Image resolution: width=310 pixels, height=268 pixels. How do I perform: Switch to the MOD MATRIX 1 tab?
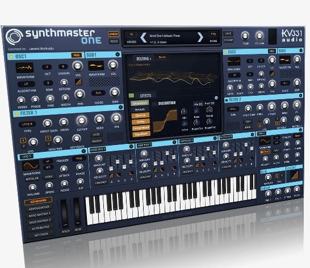[40, 215]
